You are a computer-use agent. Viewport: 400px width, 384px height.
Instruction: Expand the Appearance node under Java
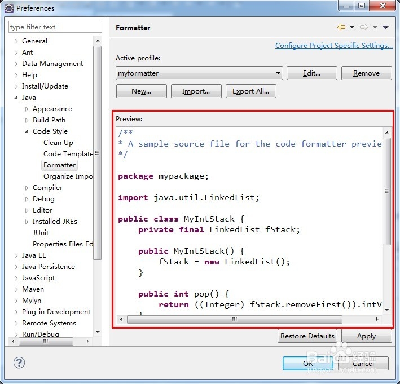pos(27,109)
